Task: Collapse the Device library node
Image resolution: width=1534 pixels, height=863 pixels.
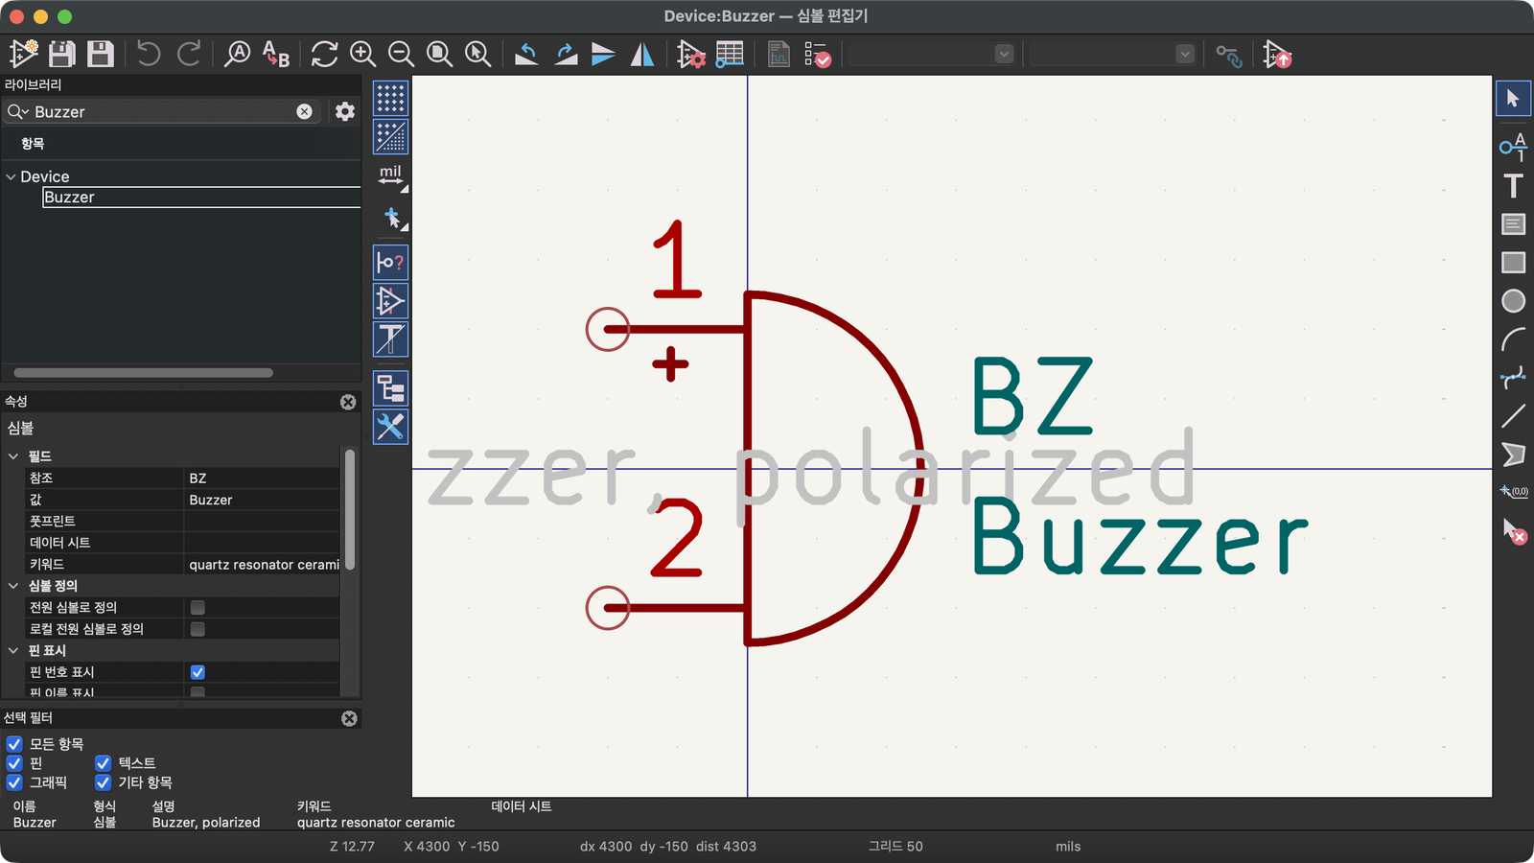Action: click(11, 176)
